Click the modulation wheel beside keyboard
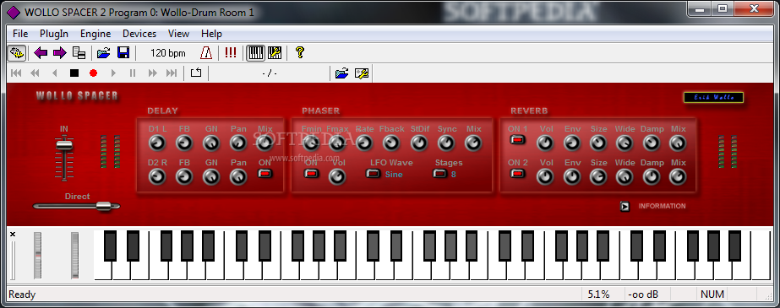780x308 pixels. click(75, 256)
